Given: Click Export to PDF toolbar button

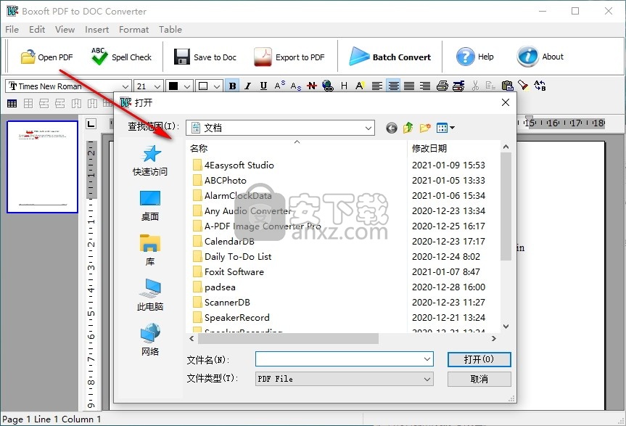Looking at the screenshot, I should coord(289,57).
